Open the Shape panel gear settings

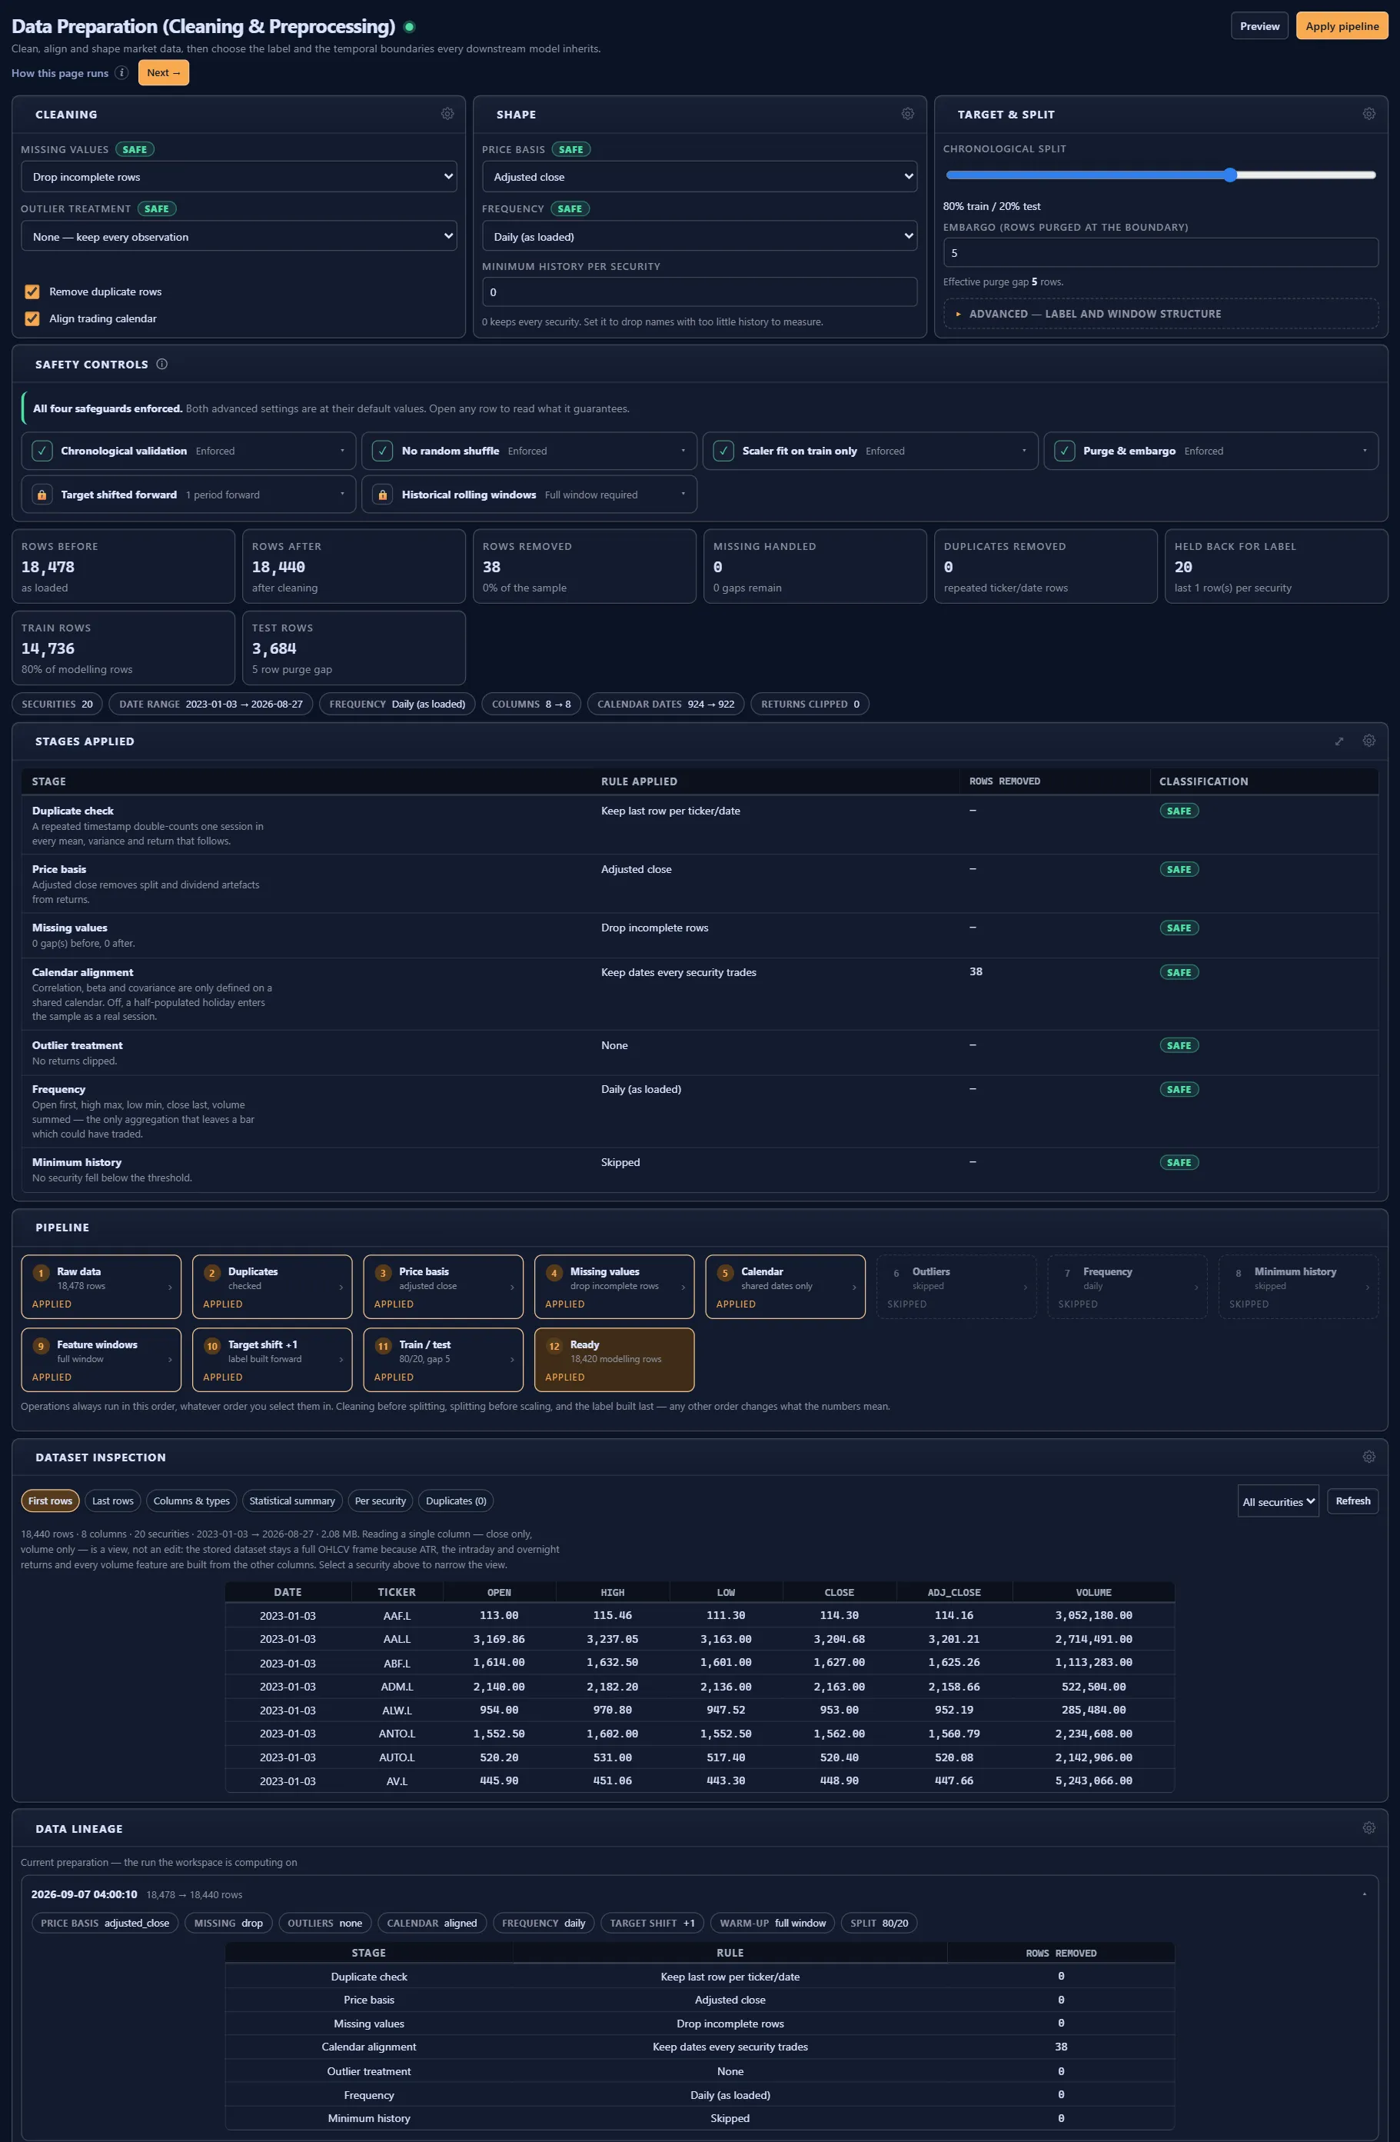908,115
